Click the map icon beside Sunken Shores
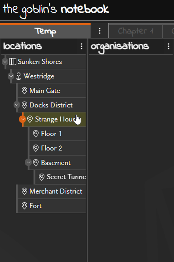The width and height of the screenshot is (174, 262). [x=13, y=62]
